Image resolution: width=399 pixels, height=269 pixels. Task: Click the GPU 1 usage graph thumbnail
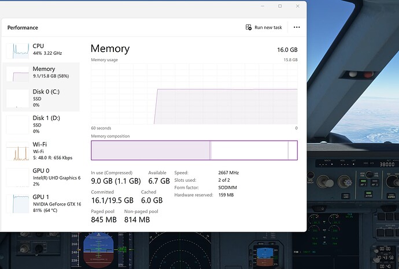pyautogui.click(x=17, y=204)
